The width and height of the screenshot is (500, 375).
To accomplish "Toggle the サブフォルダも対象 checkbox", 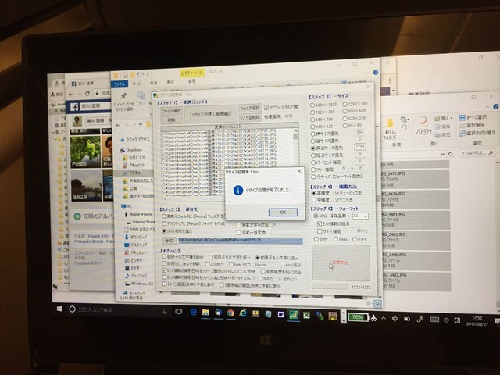I will pos(266,108).
